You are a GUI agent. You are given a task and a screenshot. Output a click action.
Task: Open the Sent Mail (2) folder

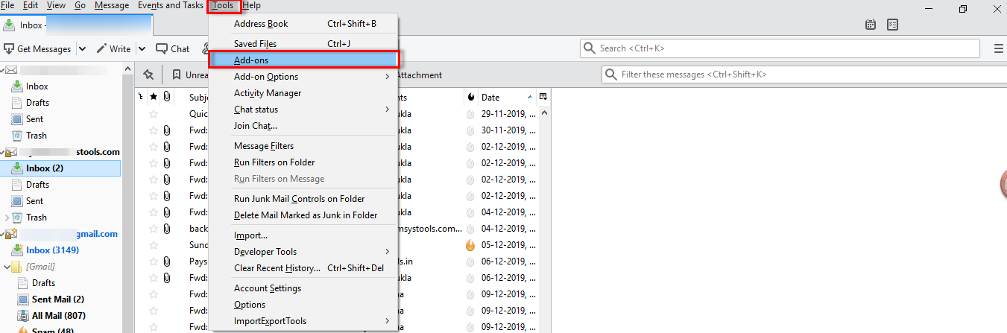58,299
